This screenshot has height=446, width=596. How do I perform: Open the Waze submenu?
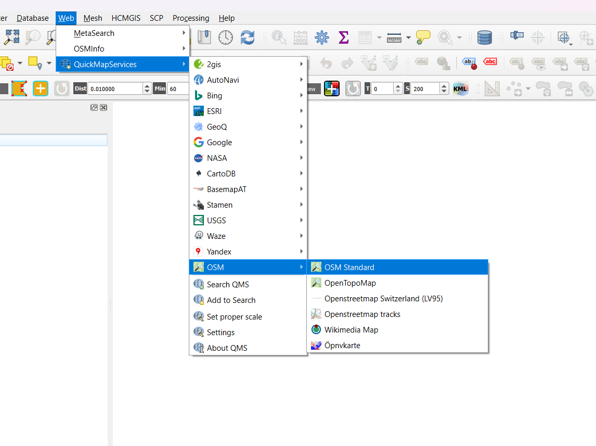[x=248, y=236]
